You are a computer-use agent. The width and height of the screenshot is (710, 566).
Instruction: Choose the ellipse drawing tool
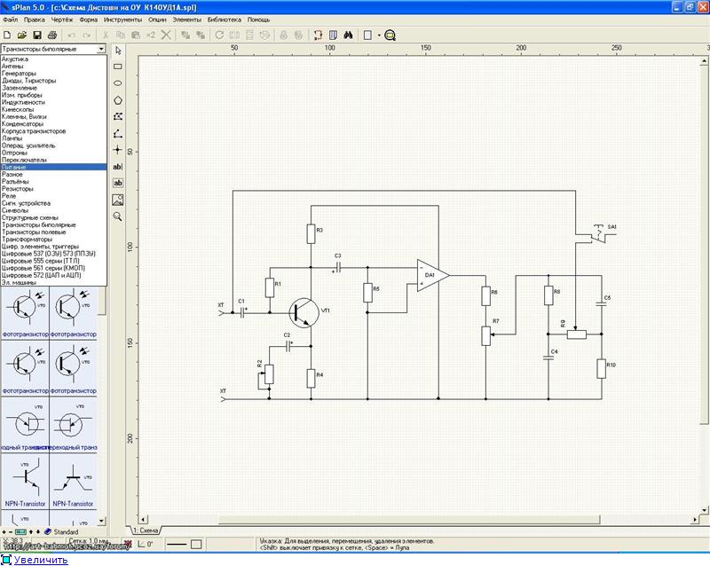[118, 83]
